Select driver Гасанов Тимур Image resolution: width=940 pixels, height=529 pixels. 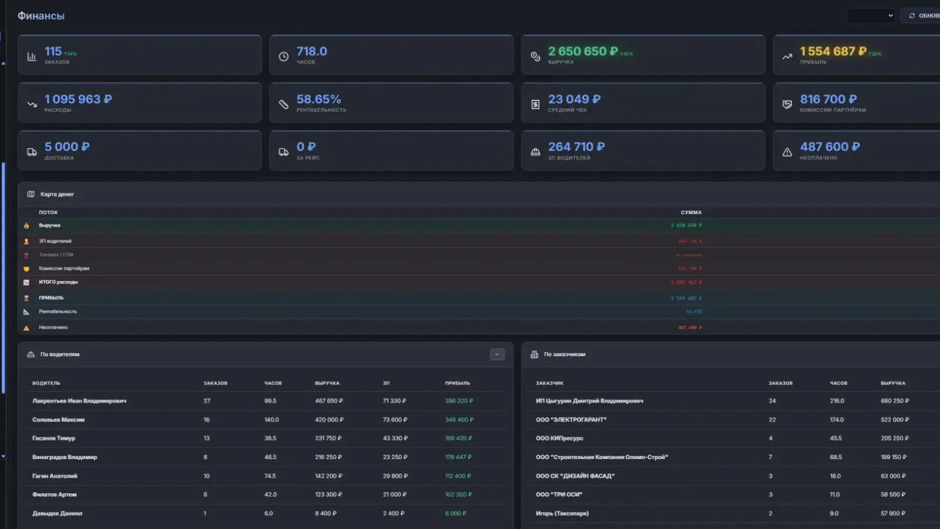coord(53,438)
